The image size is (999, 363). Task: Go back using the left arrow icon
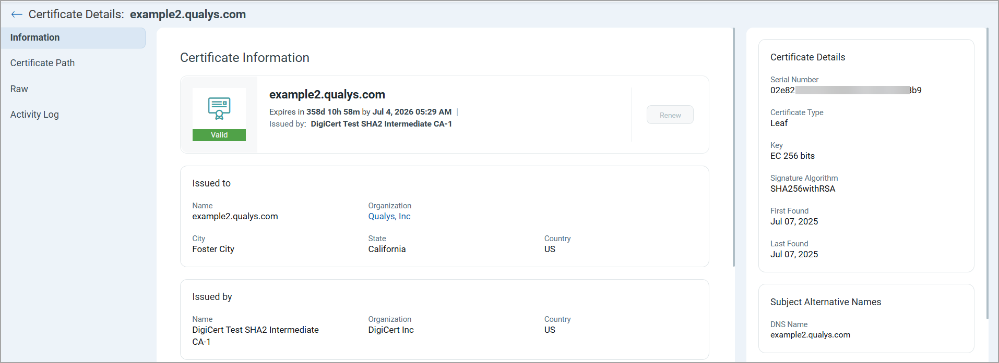(x=17, y=15)
